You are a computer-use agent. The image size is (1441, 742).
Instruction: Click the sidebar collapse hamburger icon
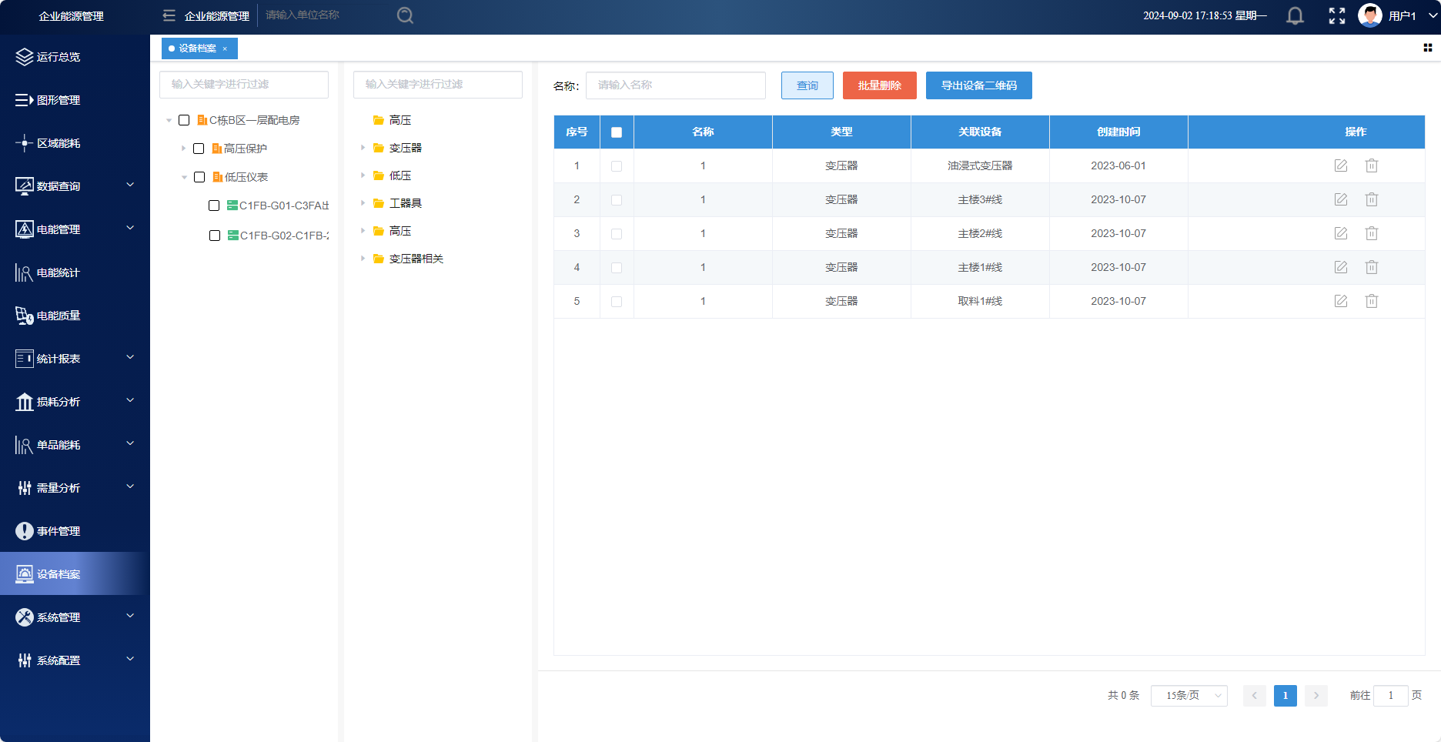click(x=169, y=15)
